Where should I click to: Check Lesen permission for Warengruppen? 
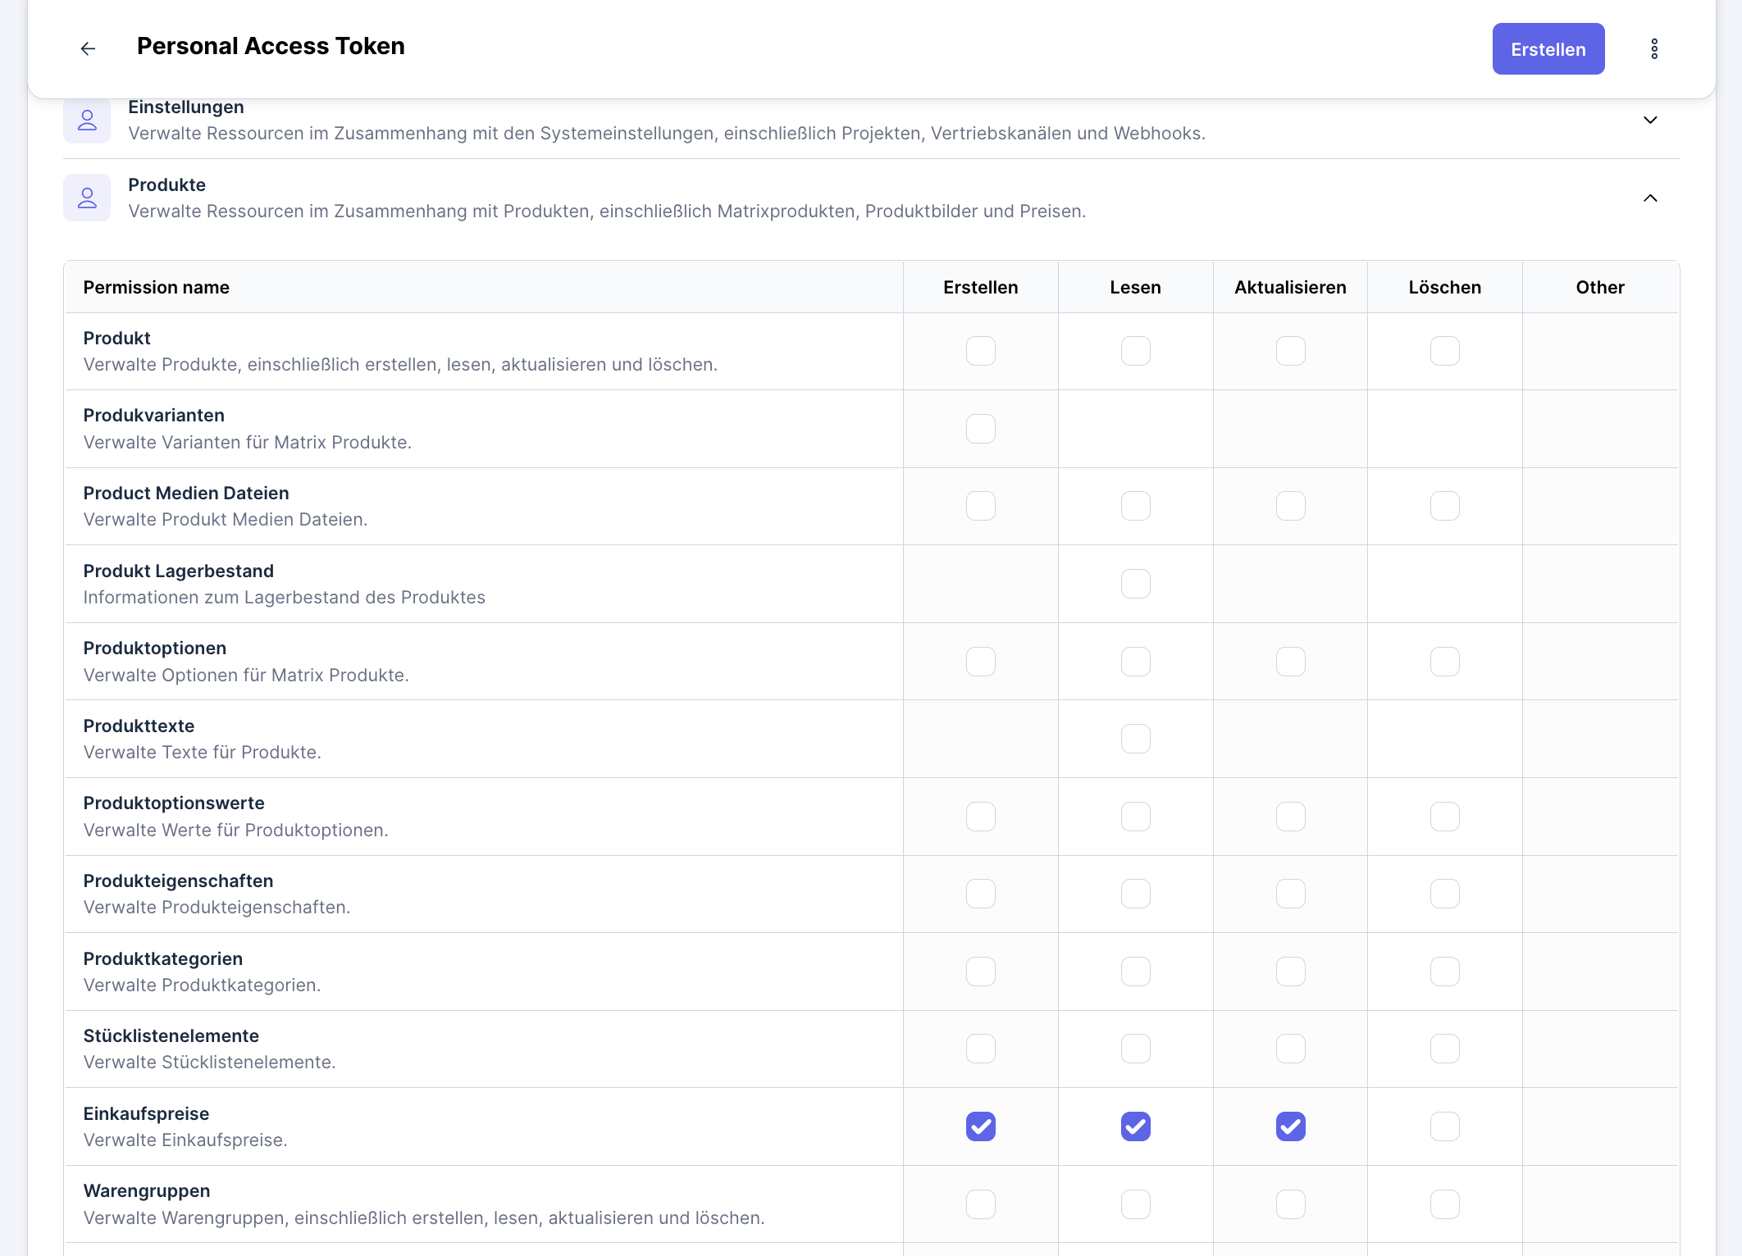1135,1204
